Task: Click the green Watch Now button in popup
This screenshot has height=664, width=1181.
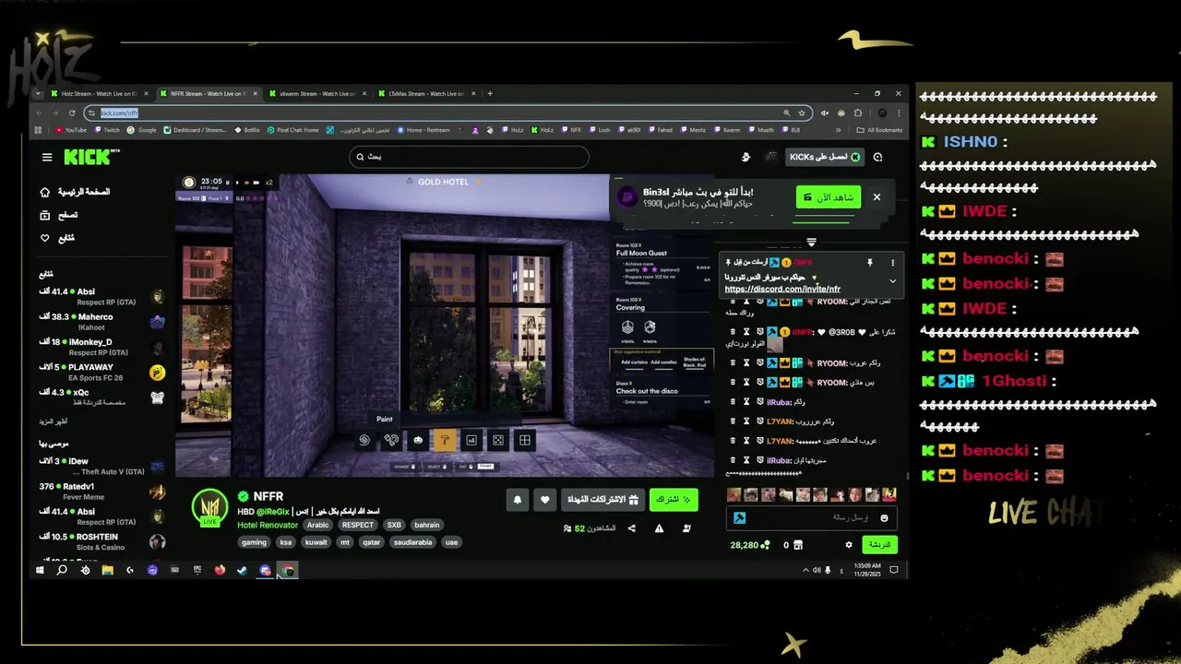Action: tap(829, 197)
